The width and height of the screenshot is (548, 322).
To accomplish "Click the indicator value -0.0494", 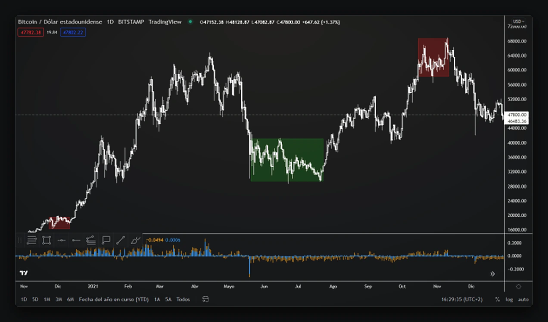I will (155, 240).
